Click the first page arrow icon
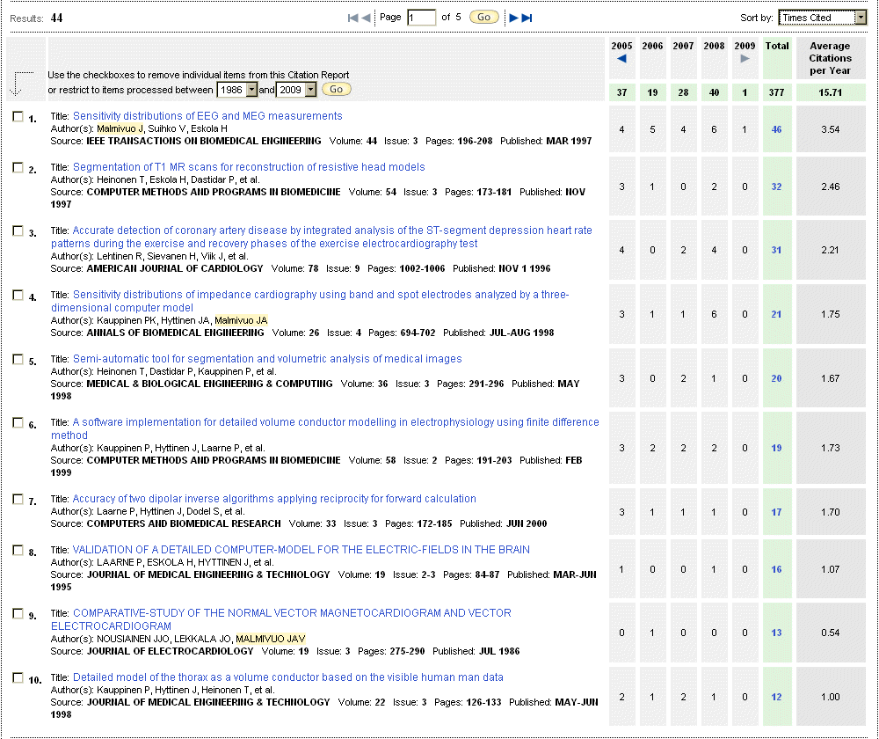 point(353,18)
